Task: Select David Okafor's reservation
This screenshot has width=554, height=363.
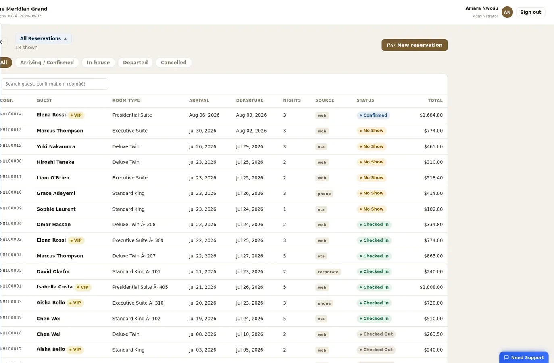Action: click(224, 272)
